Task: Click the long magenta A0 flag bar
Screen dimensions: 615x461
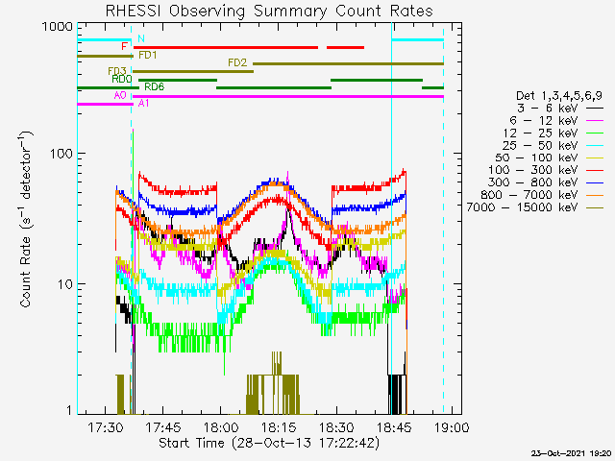Action: pyautogui.click(x=288, y=96)
